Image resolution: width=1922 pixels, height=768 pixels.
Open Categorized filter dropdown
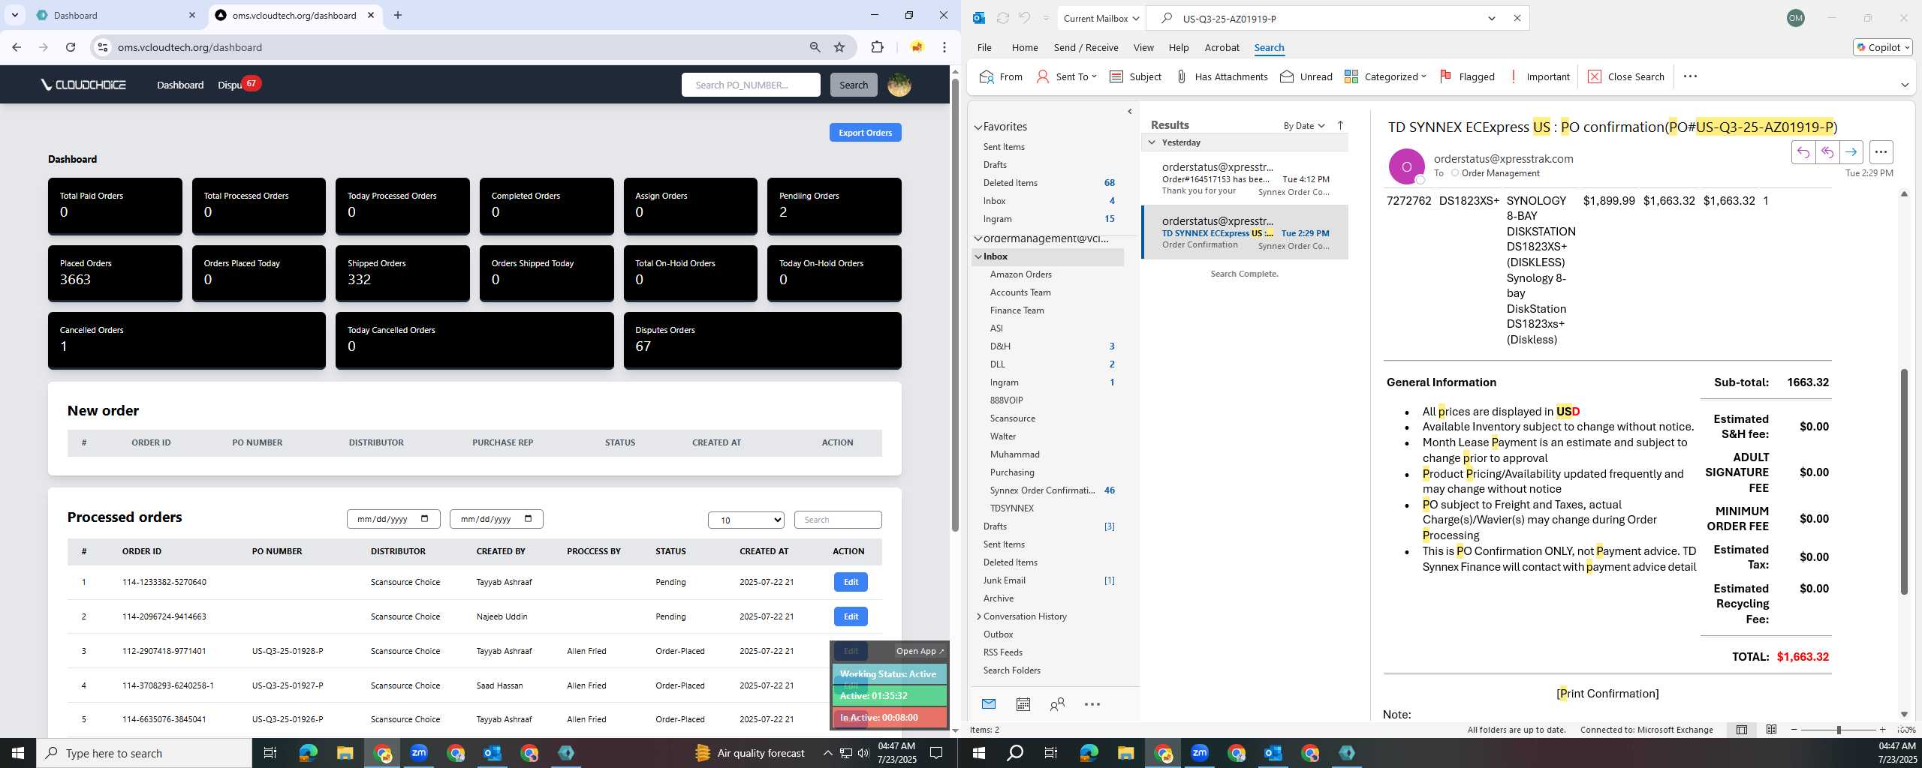click(1384, 76)
